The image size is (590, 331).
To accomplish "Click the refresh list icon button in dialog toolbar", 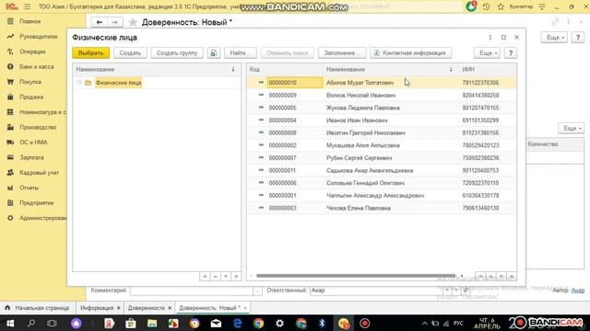I will pos(213,53).
